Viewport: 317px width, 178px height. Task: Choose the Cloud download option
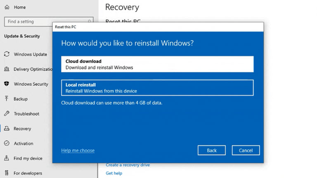157,64
